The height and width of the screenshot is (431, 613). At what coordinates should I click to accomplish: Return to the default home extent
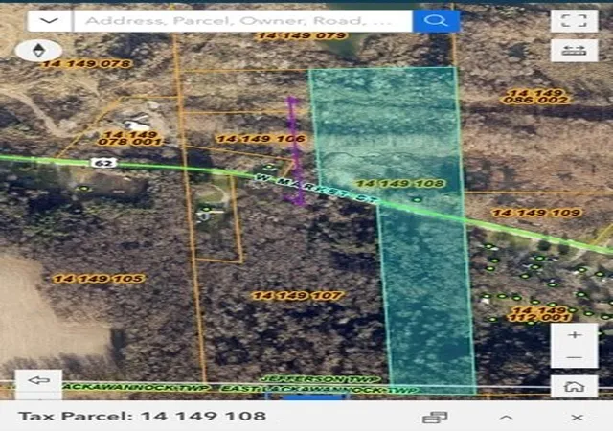point(574,386)
